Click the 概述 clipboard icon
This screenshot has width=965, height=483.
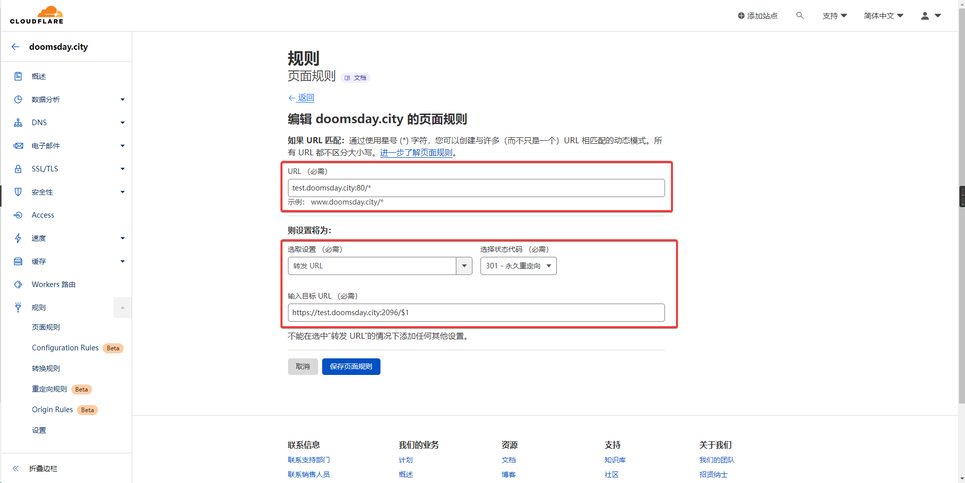pyautogui.click(x=18, y=76)
